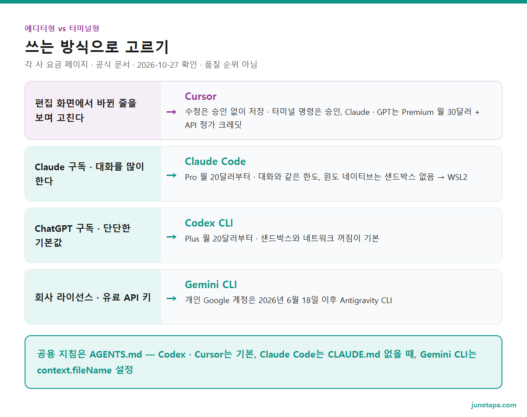Click the AGENTS.md 공용 지침 note box
This screenshot has width=527, height=417.
coord(263,362)
